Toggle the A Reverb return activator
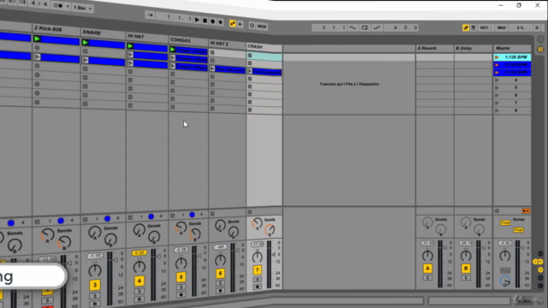This screenshot has height=308, width=548. tap(427, 268)
